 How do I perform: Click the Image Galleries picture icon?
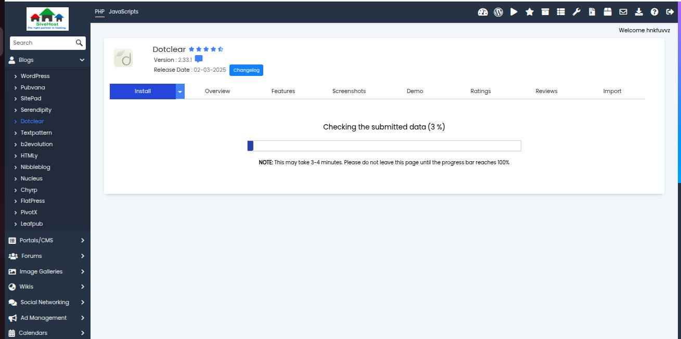point(12,272)
